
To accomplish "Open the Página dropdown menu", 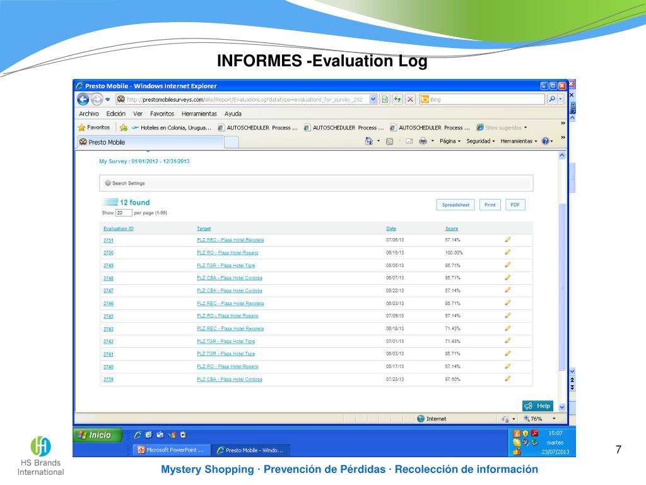I will pos(450,141).
